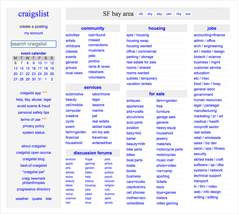Switch to the nby subarea tab
This screenshot has height=214, width=238.
tap(179, 14)
